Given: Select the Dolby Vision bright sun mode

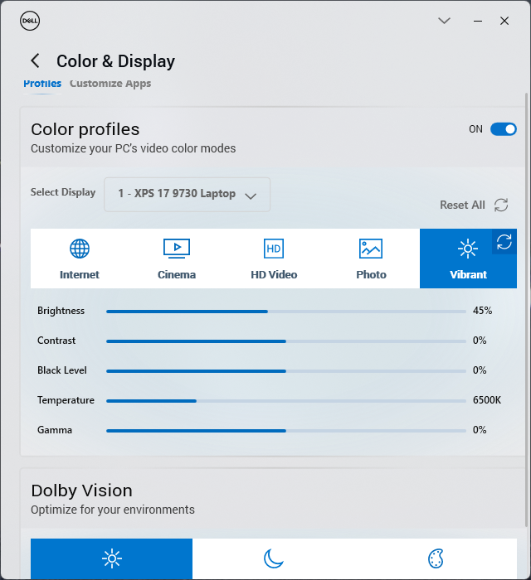Looking at the screenshot, I should click(111, 558).
